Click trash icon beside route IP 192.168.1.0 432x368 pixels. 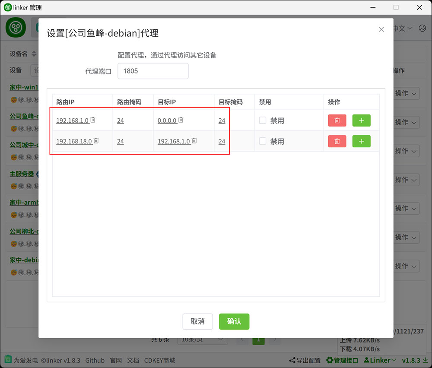[93, 120]
